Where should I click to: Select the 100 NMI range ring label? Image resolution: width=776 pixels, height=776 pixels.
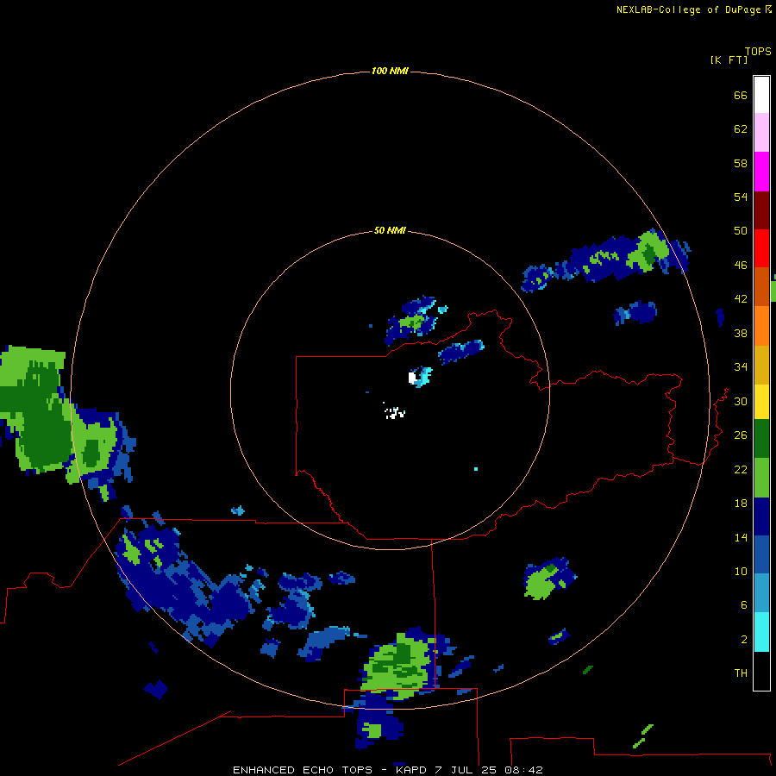pyautogui.click(x=390, y=72)
